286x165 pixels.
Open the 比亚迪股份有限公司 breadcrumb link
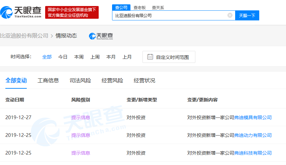pyautogui.click(x=24, y=36)
